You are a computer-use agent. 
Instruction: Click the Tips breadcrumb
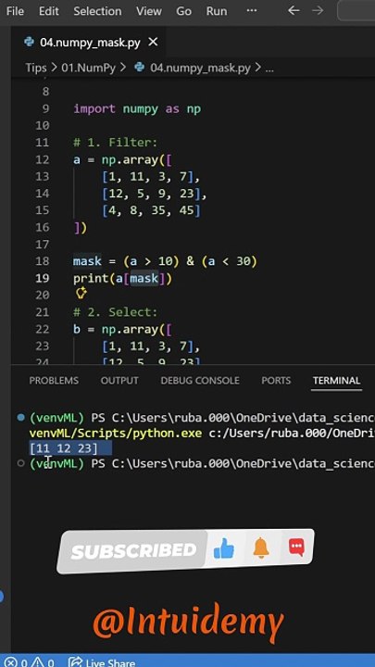(x=36, y=68)
